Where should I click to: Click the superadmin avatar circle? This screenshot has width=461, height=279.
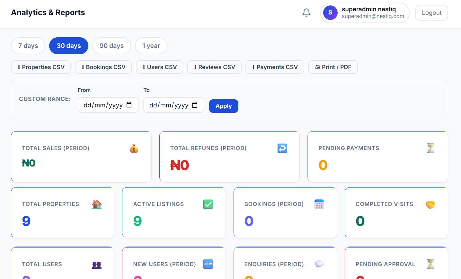pos(330,13)
